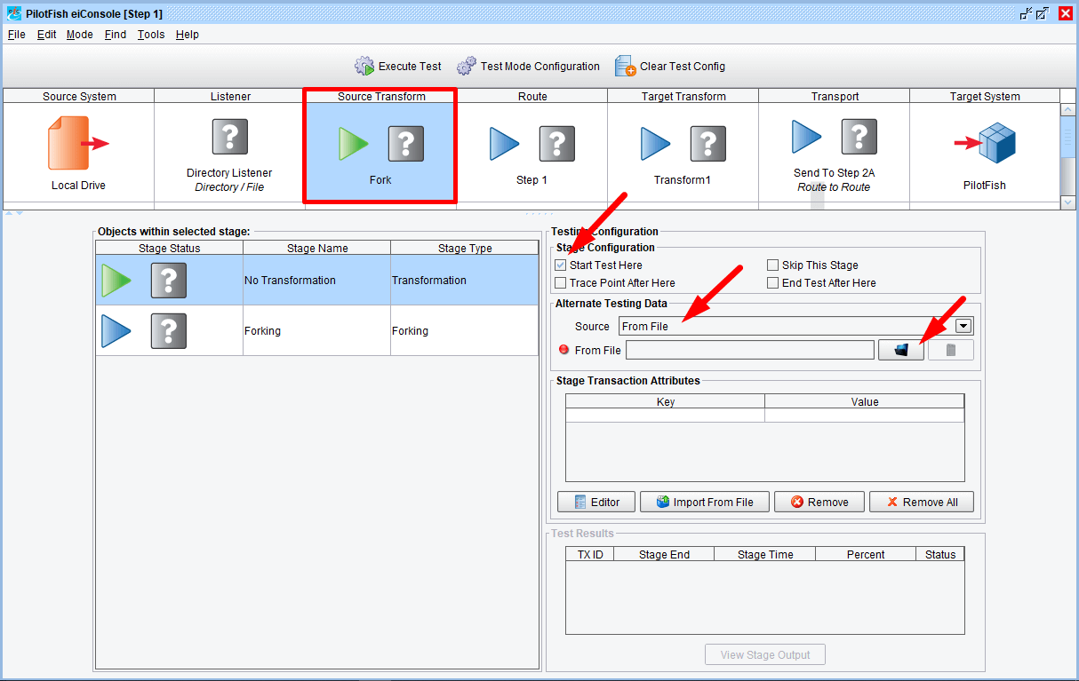Click the View Stage Output button
1079x681 pixels.
click(x=765, y=654)
